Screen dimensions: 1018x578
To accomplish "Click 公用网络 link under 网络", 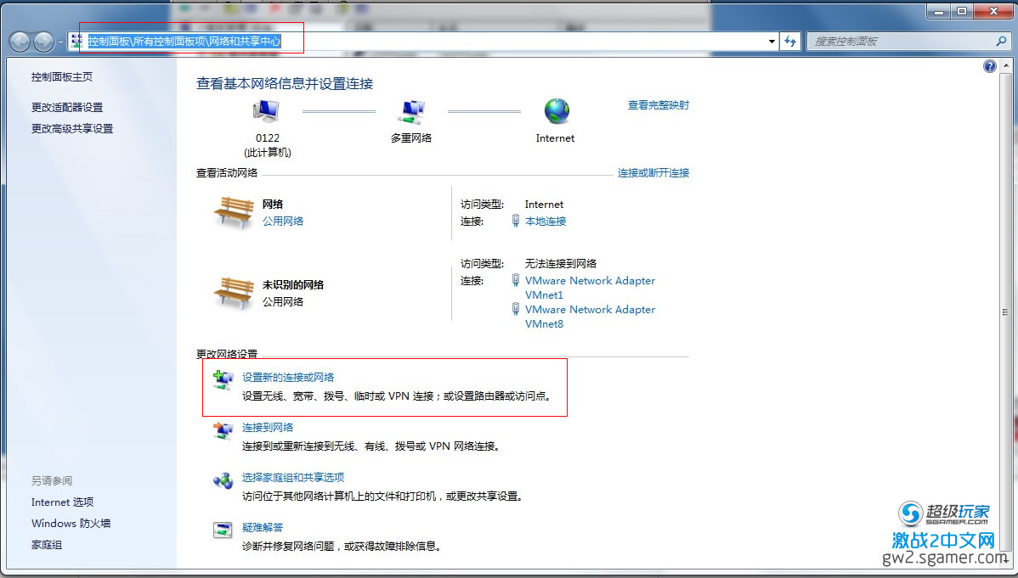I will (283, 222).
